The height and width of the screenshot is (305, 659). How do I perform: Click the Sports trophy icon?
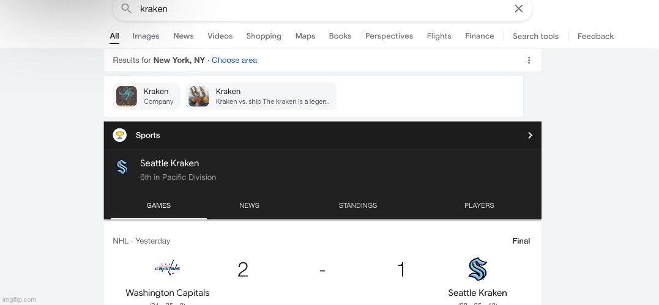(120, 136)
